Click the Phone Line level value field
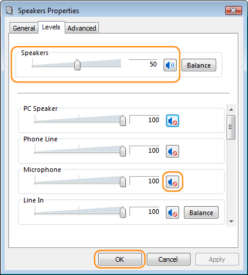 coord(144,150)
